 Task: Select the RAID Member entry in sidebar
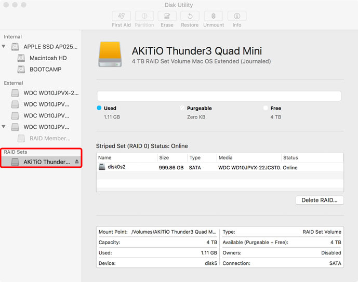50,138
